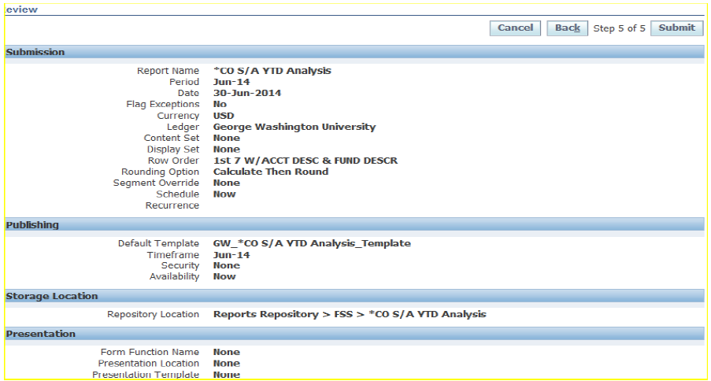Screen dimensions: 711x381
Task: Click the Repository Location label
Action: click(153, 314)
